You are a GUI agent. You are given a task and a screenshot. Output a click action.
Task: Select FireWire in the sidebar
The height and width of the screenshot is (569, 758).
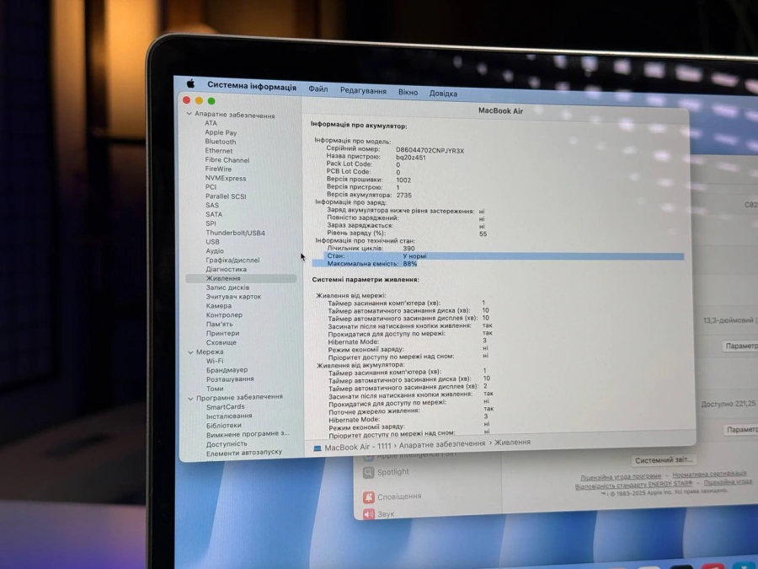(218, 169)
